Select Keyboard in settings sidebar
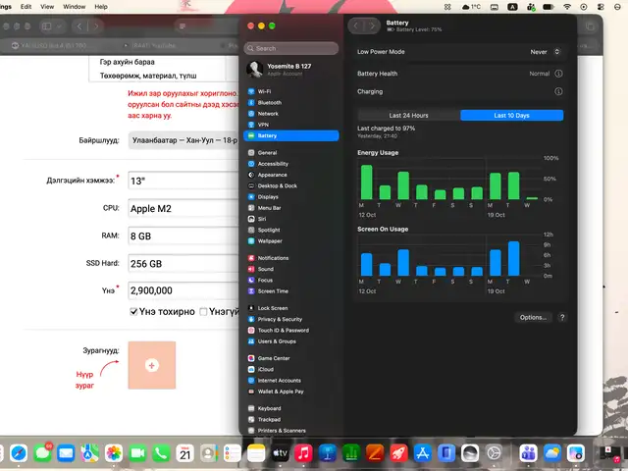Image resolution: width=628 pixels, height=471 pixels. pos(291,408)
